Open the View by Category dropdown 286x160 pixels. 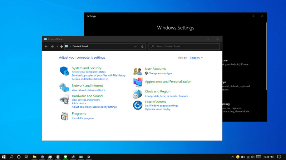pyautogui.click(x=196, y=58)
